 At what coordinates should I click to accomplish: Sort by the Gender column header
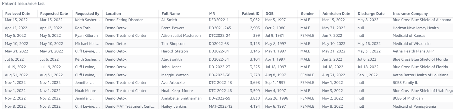[x=307, y=14]
